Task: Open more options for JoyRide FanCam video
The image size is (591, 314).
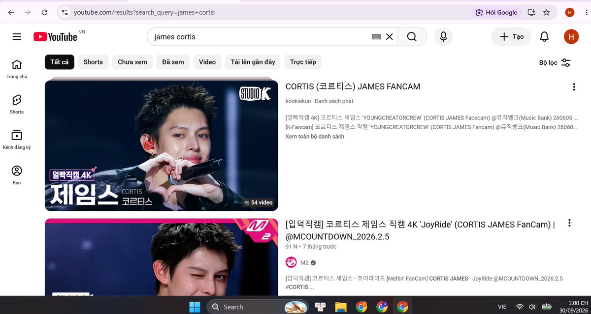Action: point(569,223)
